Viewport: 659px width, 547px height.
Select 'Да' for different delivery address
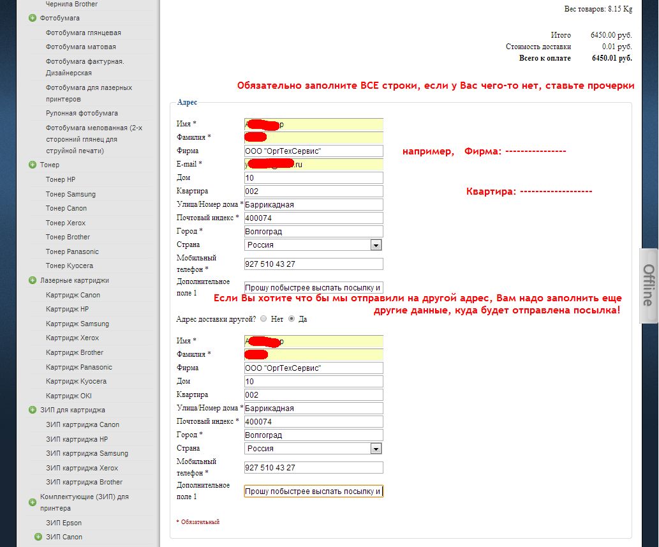click(x=292, y=319)
